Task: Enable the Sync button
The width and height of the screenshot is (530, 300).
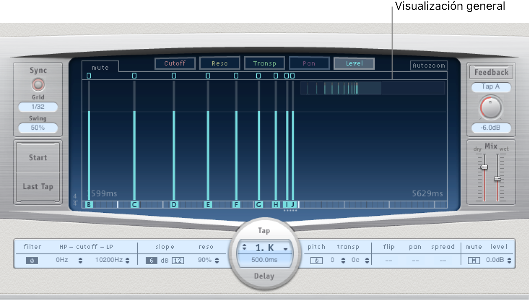Action: tap(38, 85)
